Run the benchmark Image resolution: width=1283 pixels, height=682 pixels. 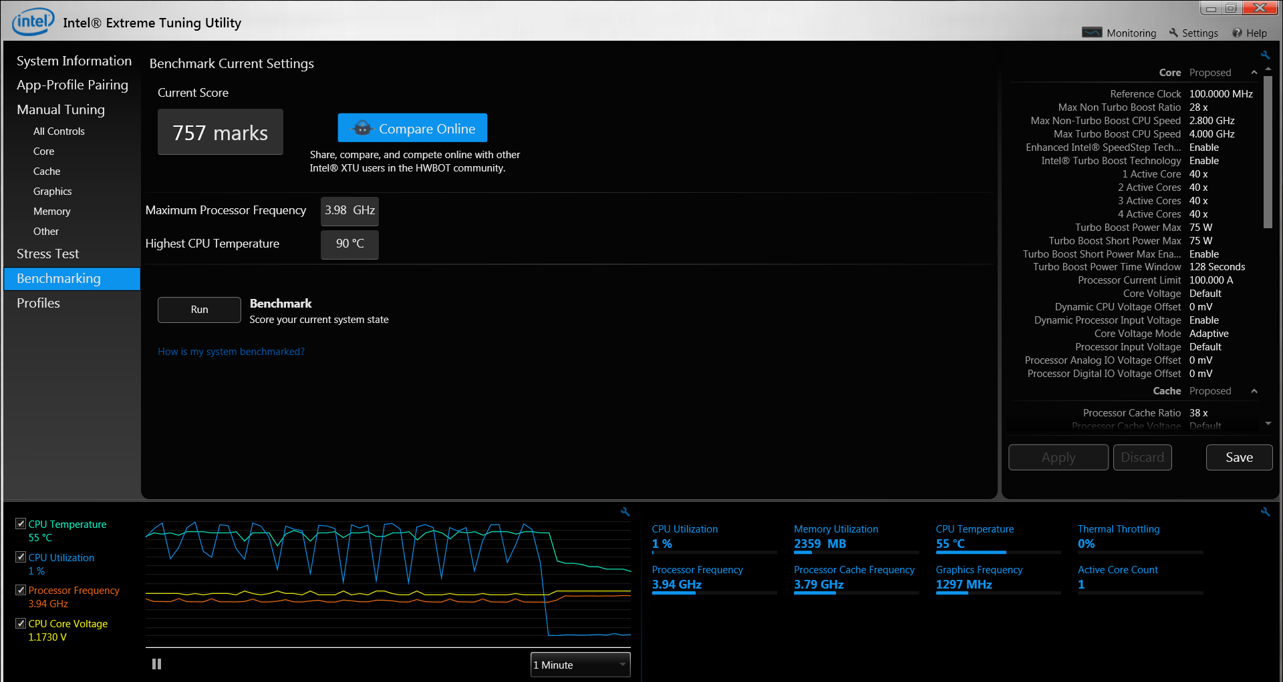[x=199, y=310]
